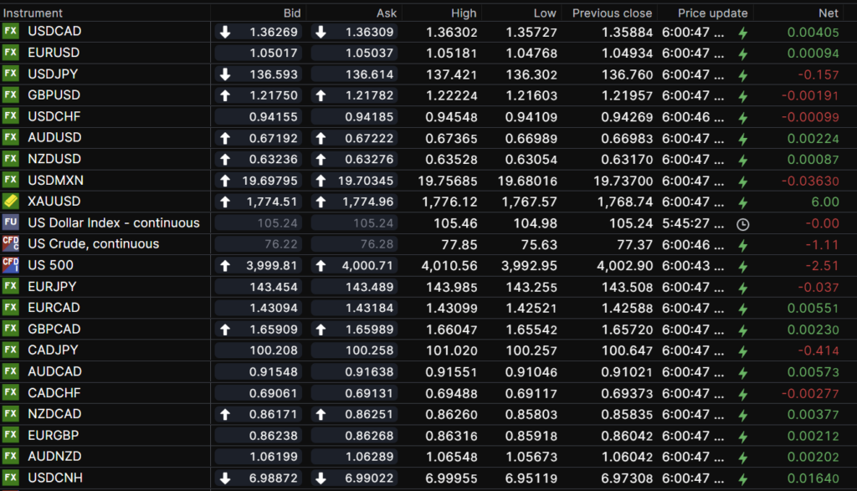Select the AUDNZD instrument row name
The image size is (857, 491).
pos(54,457)
